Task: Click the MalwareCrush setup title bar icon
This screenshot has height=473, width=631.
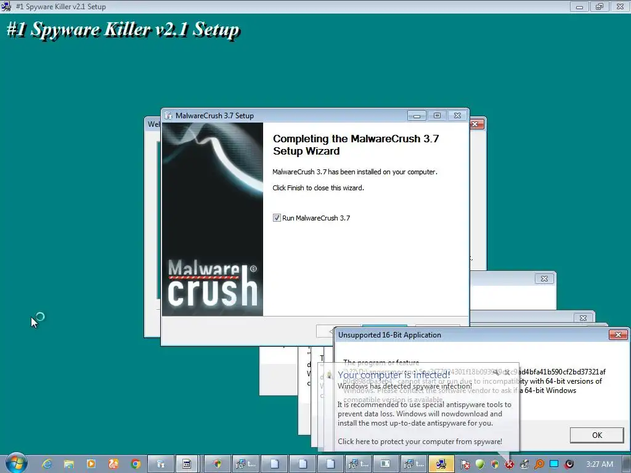Action: pyautogui.click(x=169, y=116)
